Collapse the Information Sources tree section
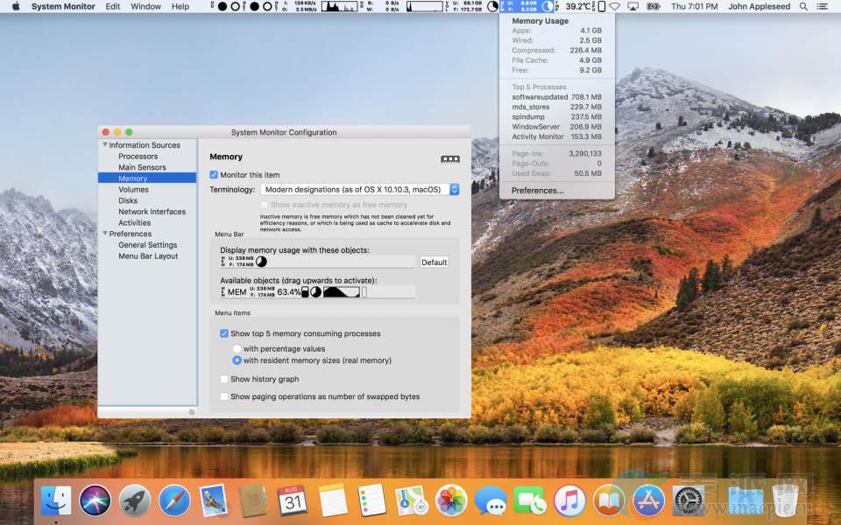Screen dimensions: 841x525 coord(105,145)
